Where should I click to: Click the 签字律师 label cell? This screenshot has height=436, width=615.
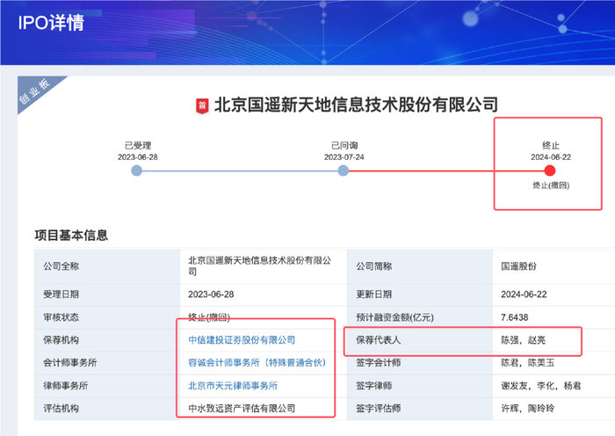(420, 385)
